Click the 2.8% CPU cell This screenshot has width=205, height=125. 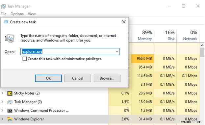pyautogui.click(x=120, y=119)
